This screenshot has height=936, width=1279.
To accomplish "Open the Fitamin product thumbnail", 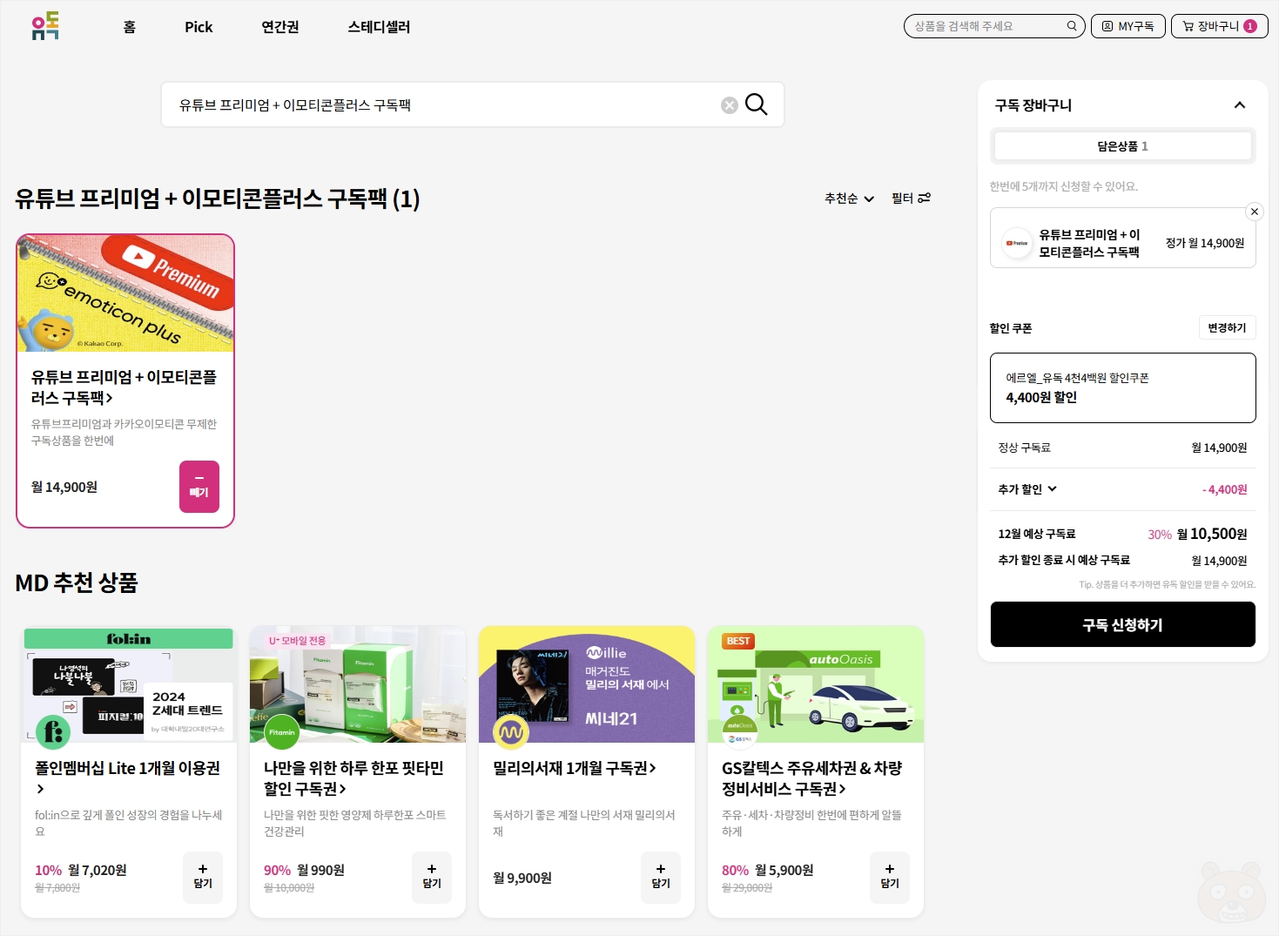I will (x=358, y=684).
